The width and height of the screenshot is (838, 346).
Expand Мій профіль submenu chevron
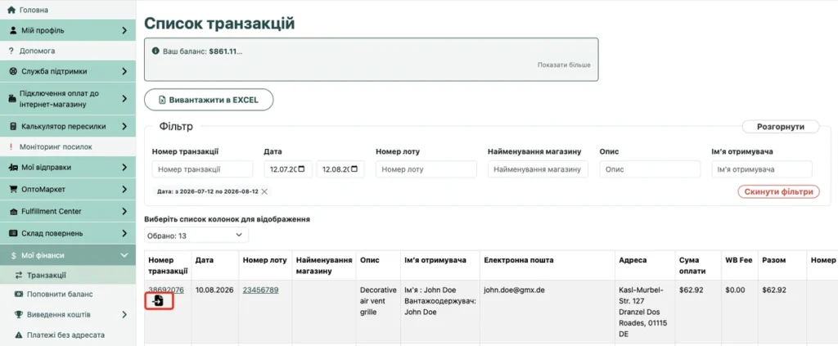124,30
